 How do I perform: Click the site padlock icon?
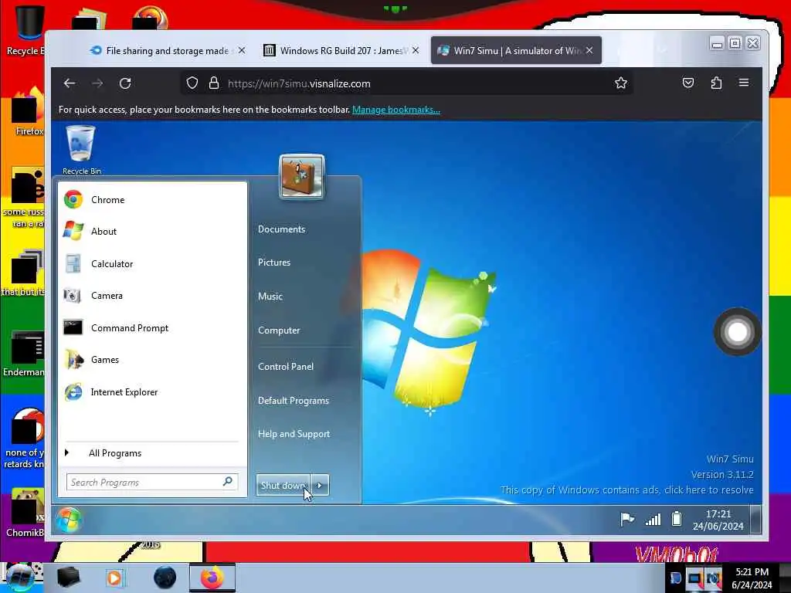pos(214,83)
